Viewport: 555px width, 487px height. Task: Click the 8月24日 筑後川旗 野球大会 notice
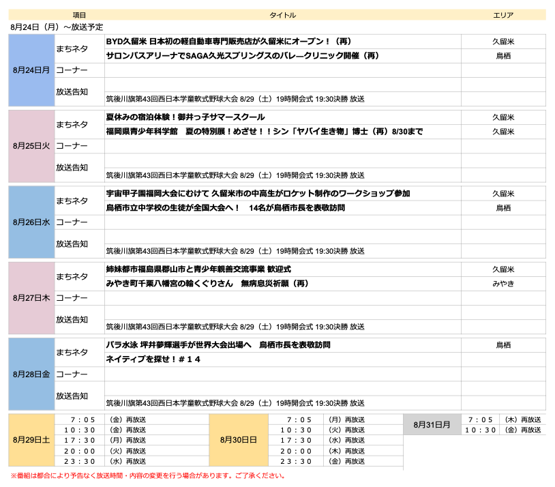[x=235, y=99]
